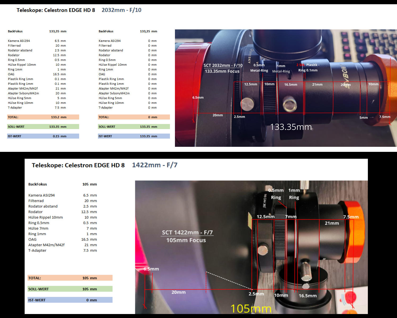Open the F/10 telescope adapter photo
Viewport: 397px width, 318px height.
coord(286,88)
